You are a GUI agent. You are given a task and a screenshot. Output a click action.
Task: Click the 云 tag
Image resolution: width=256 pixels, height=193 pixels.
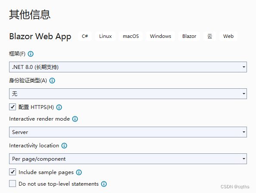[209, 36]
